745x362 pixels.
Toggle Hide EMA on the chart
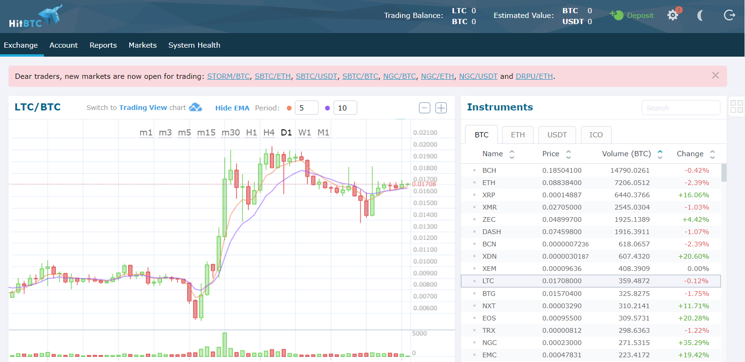click(232, 108)
